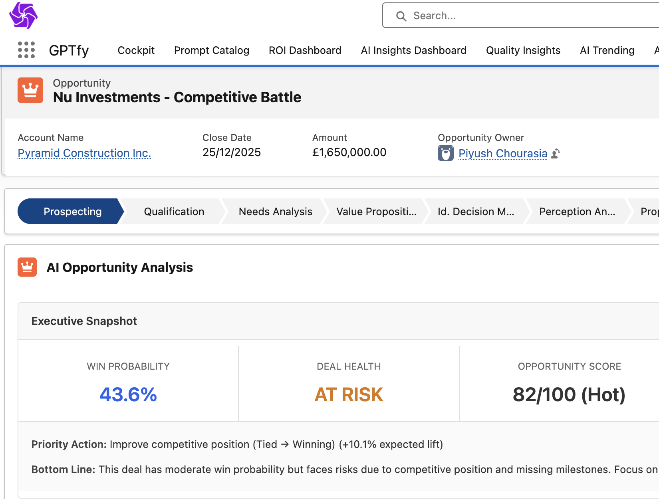Type in the Search field
Viewport: 659px width, 499px height.
pyautogui.click(x=519, y=16)
